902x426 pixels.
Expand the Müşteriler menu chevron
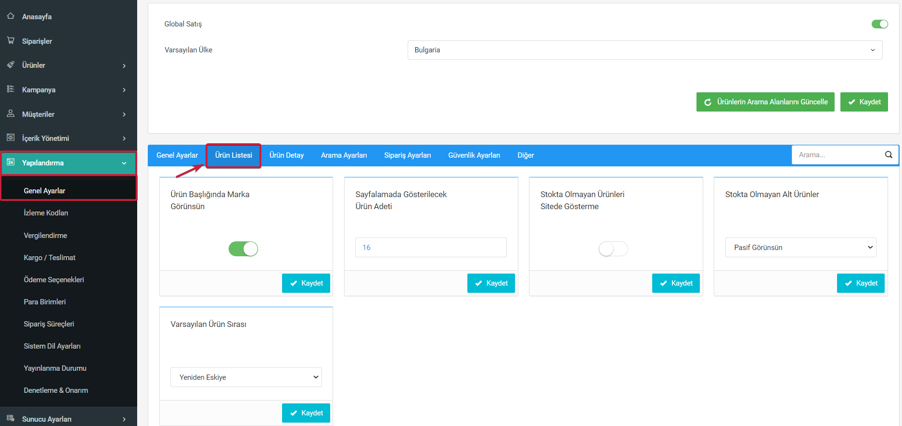tap(124, 114)
